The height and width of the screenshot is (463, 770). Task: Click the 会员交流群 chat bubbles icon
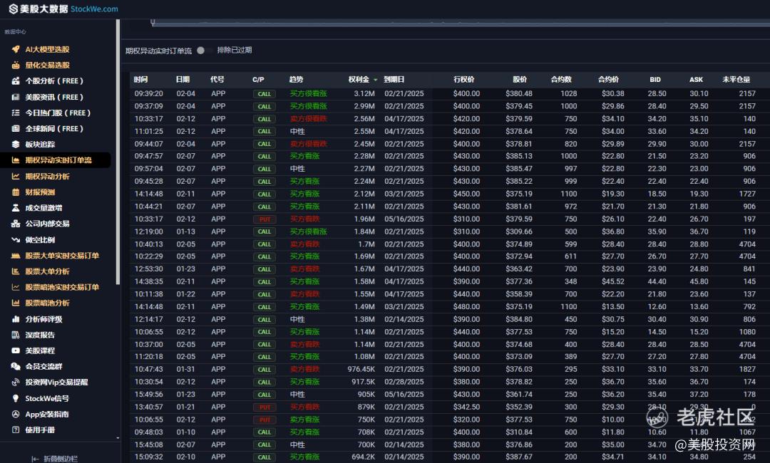(16, 366)
